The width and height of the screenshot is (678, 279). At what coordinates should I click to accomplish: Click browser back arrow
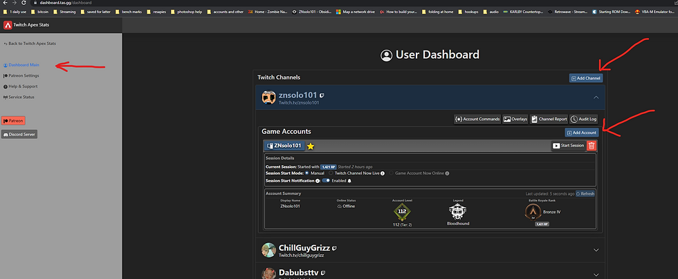tap(6, 3)
